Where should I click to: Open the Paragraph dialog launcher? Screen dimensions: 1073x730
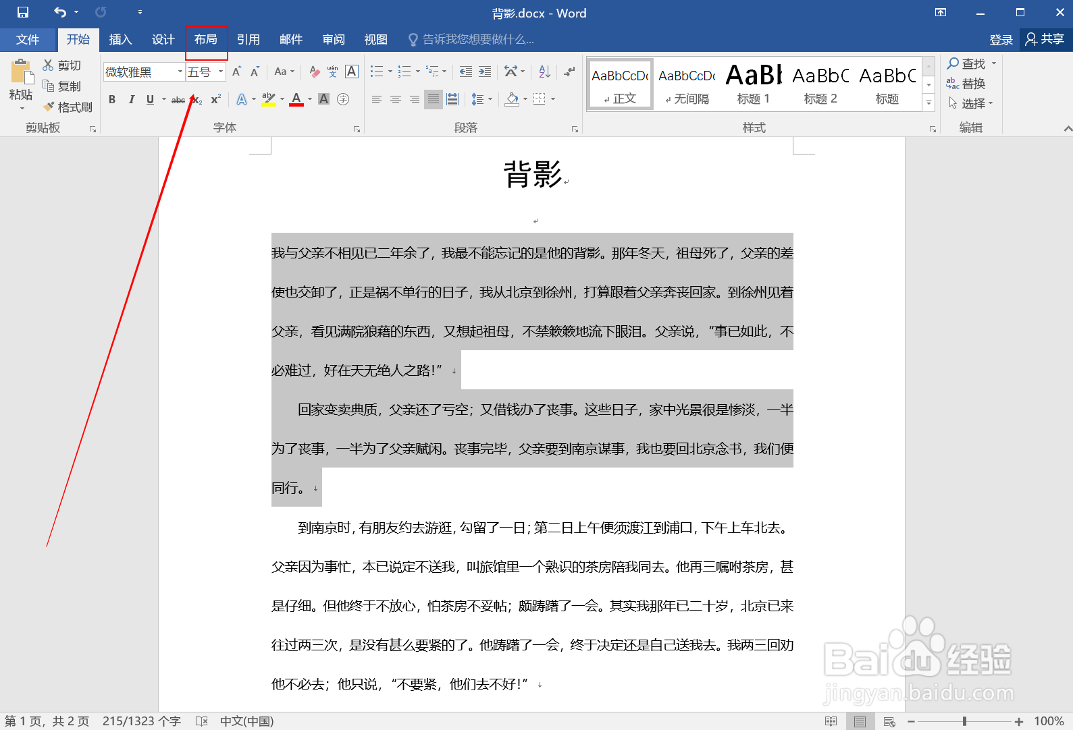[575, 129]
